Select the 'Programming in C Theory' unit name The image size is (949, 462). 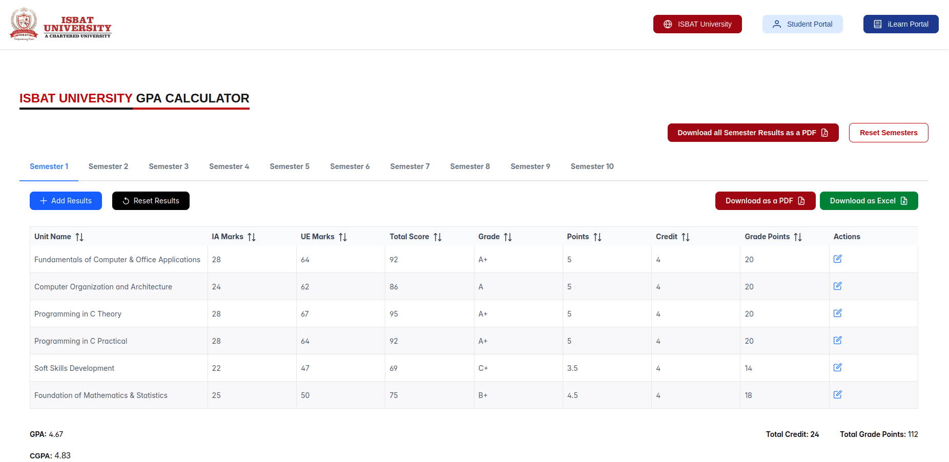coord(78,314)
